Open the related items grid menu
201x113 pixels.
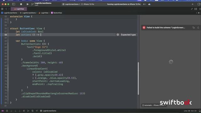pyautogui.click(x=2, y=9)
